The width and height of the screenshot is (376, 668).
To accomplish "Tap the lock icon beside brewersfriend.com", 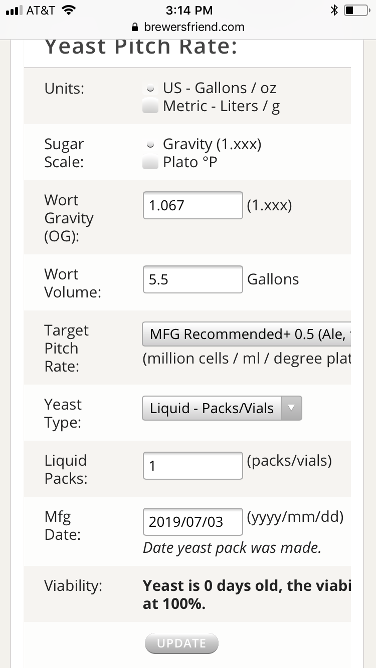I will click(134, 27).
